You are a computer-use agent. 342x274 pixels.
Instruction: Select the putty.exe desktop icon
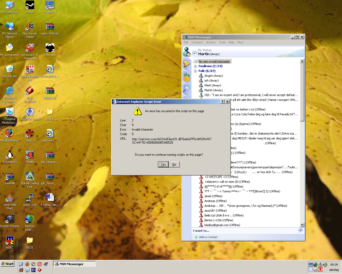(30, 200)
